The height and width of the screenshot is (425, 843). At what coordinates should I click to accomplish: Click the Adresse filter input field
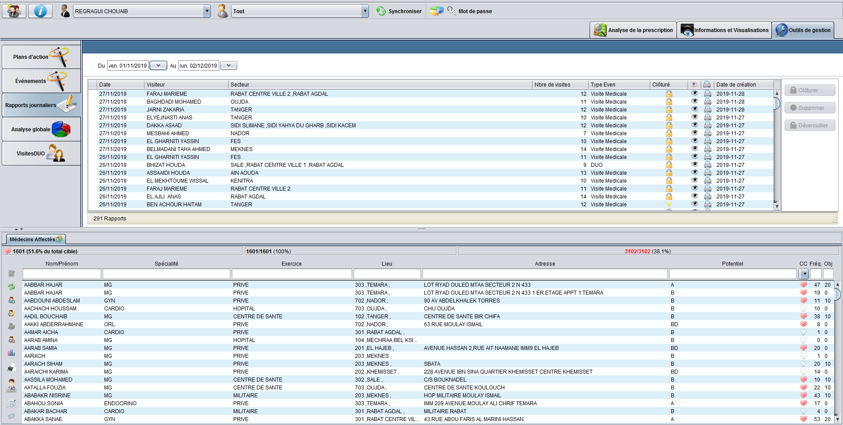coord(545,274)
